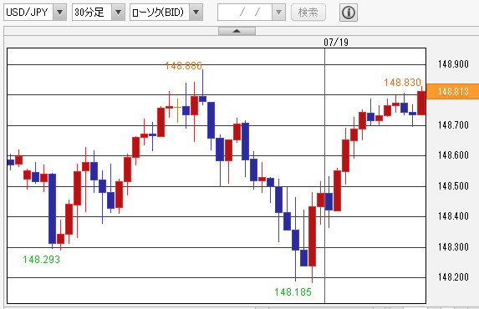Collapse the panel with the up-arrow toggle
Screen dimensions: 479x309
(x=237, y=31)
